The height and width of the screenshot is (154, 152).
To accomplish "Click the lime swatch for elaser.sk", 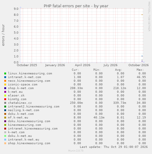I will 5,96.
